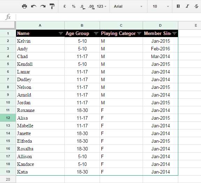Toggle bold formatting
Viewport: 201px width, 183px height.
[x=178, y=6]
